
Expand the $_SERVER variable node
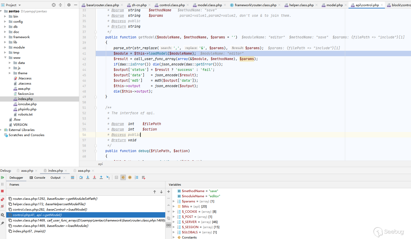(174, 222)
